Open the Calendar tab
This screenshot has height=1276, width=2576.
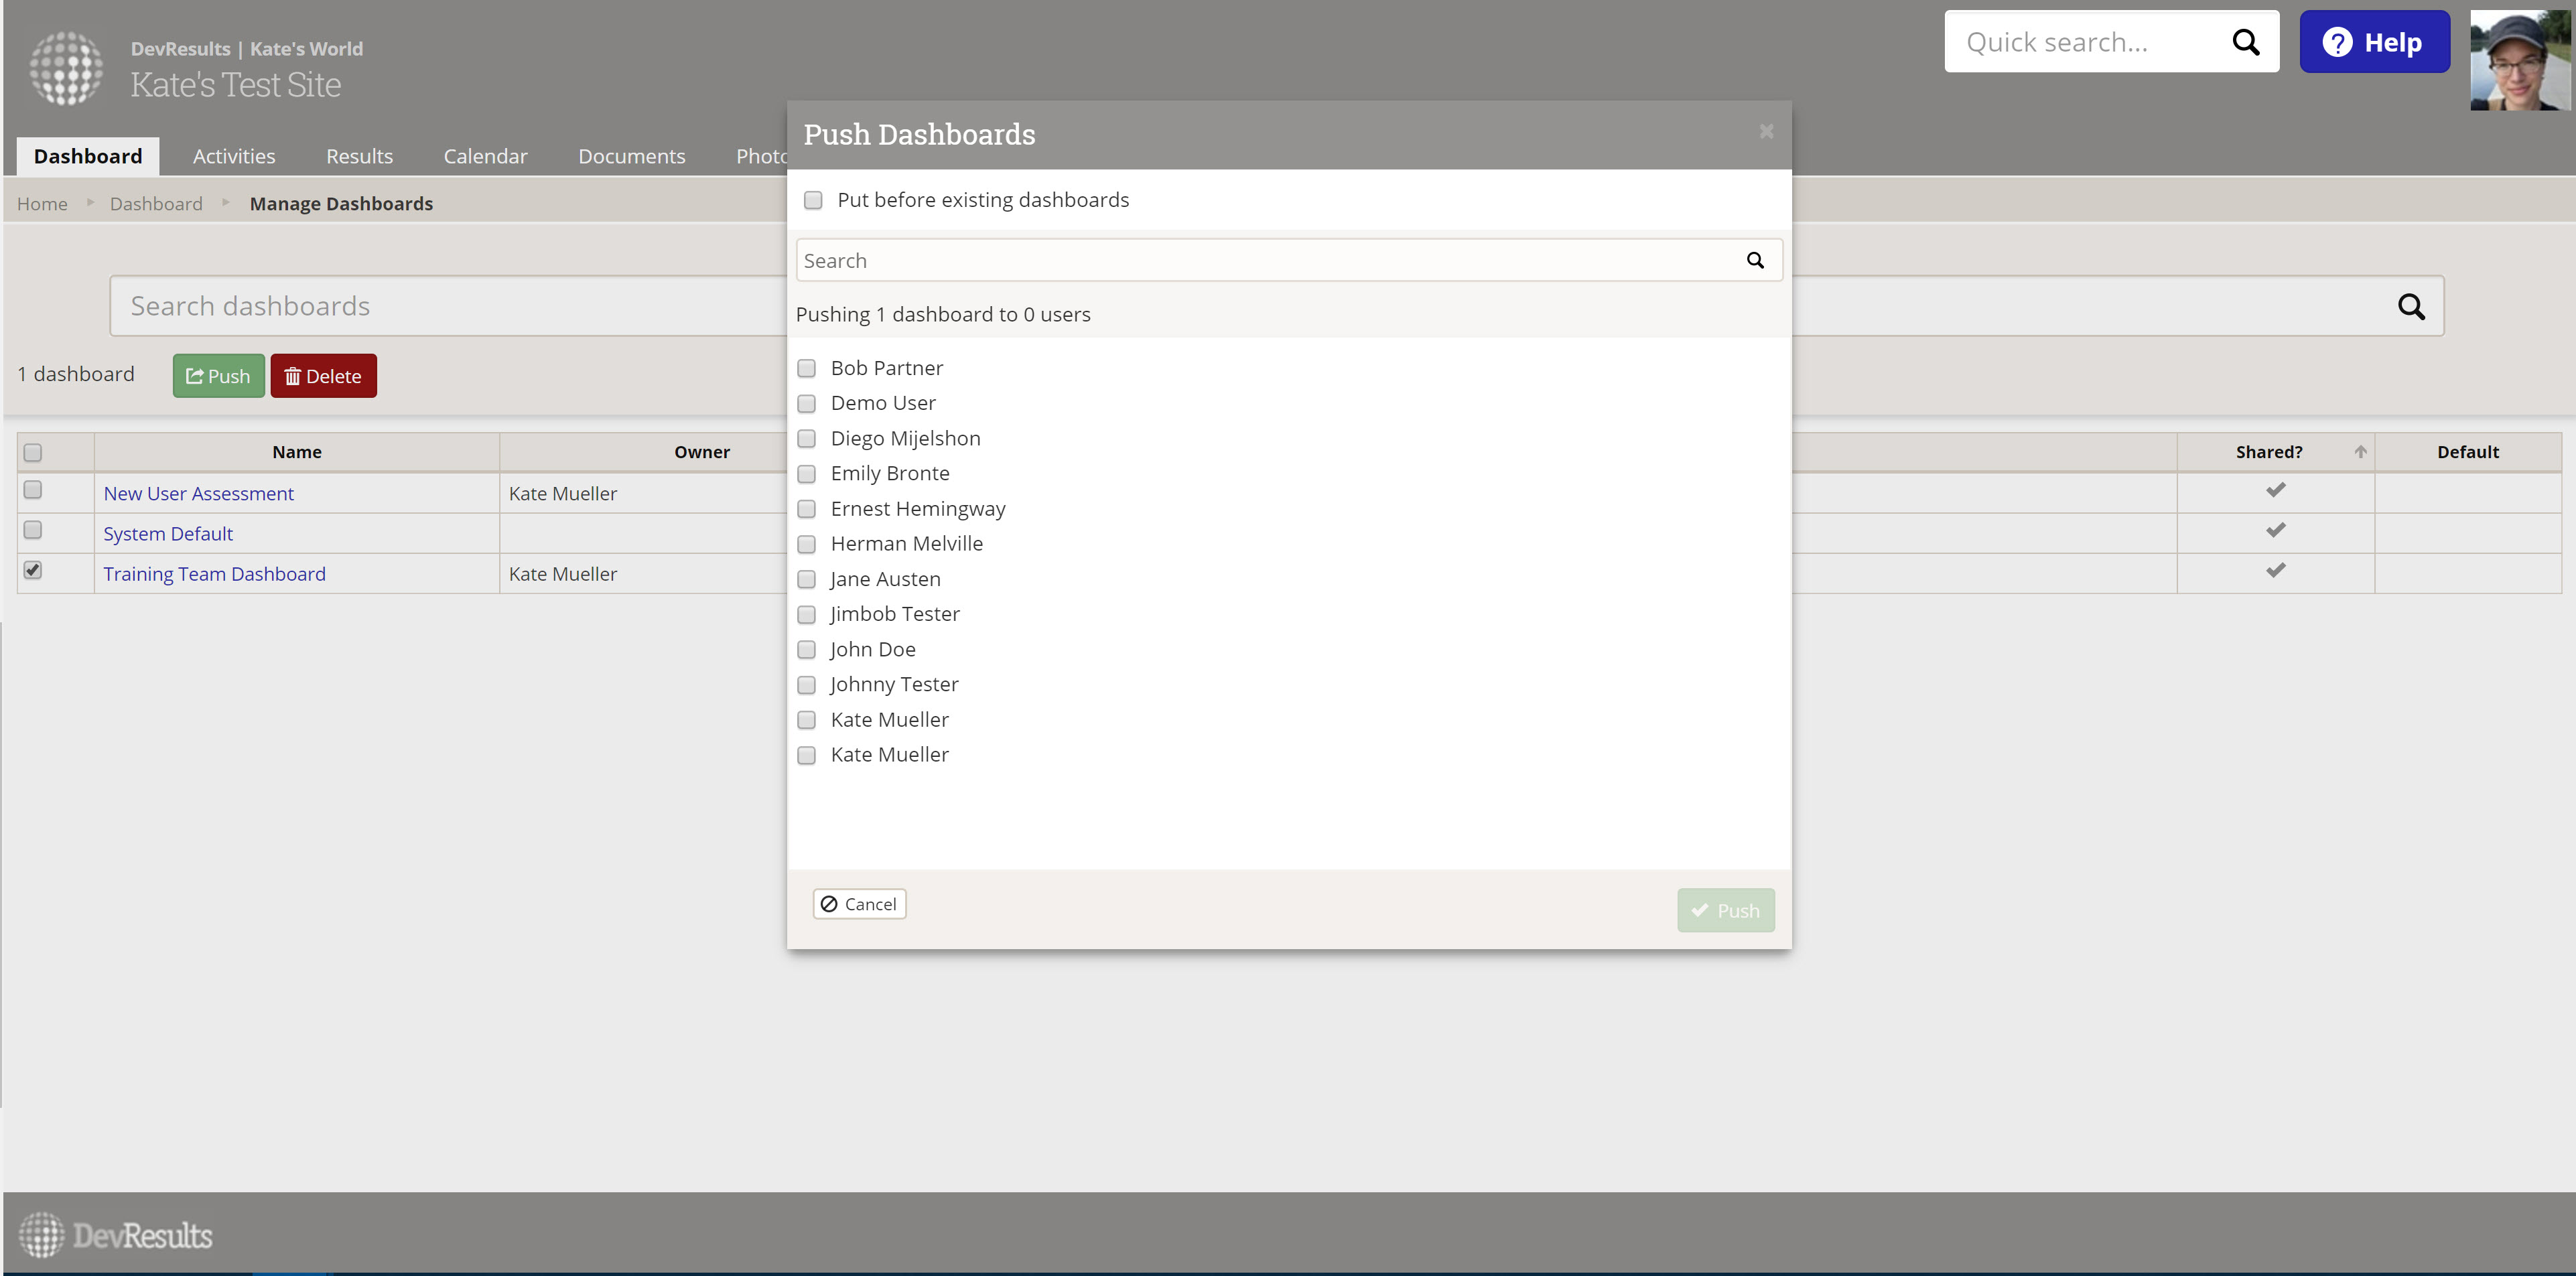click(x=485, y=156)
